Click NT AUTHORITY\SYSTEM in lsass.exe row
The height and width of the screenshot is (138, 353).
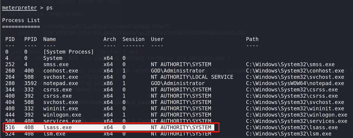(x=181, y=128)
